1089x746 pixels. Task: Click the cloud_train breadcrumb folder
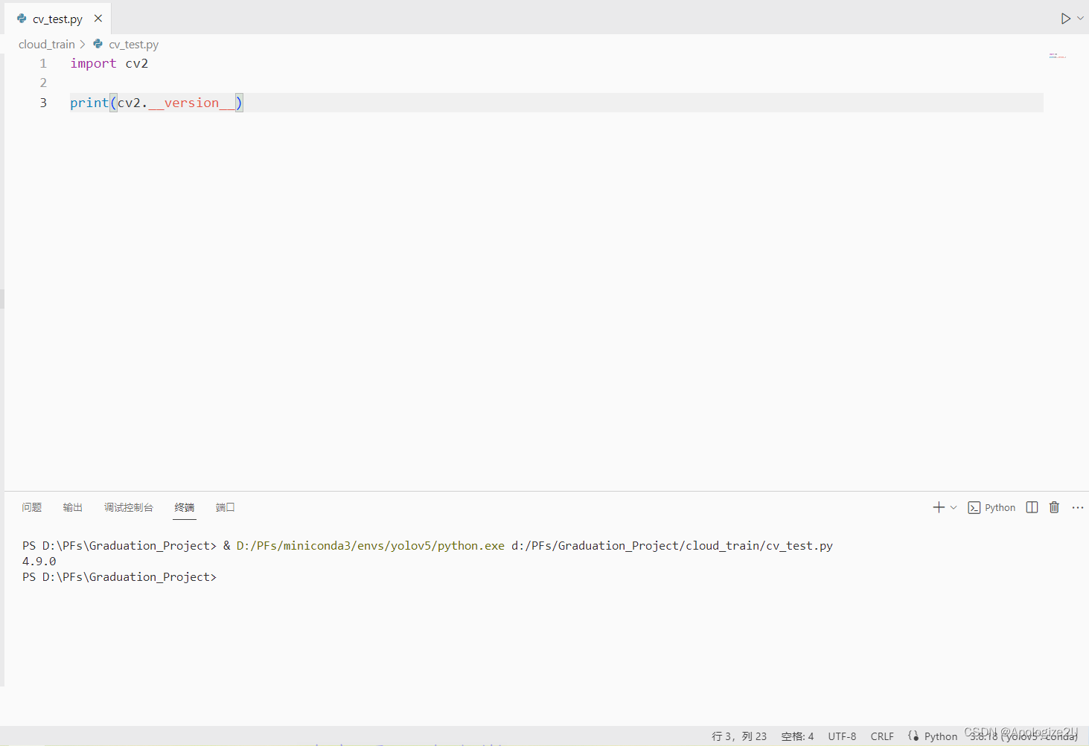click(47, 45)
